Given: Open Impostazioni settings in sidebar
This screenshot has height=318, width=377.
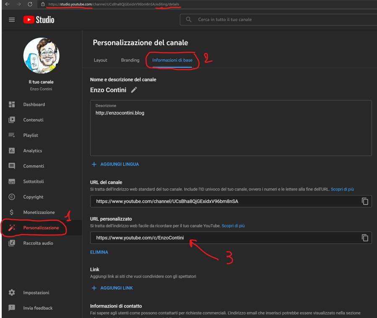Looking at the screenshot, I should [x=36, y=292].
